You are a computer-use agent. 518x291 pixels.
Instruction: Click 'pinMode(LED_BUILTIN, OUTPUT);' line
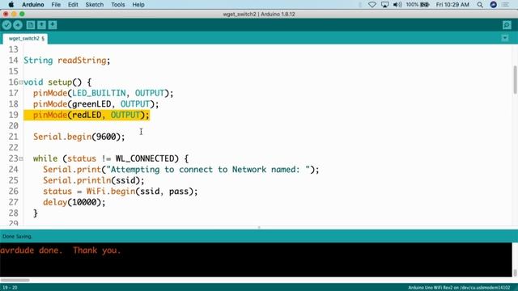(x=103, y=93)
